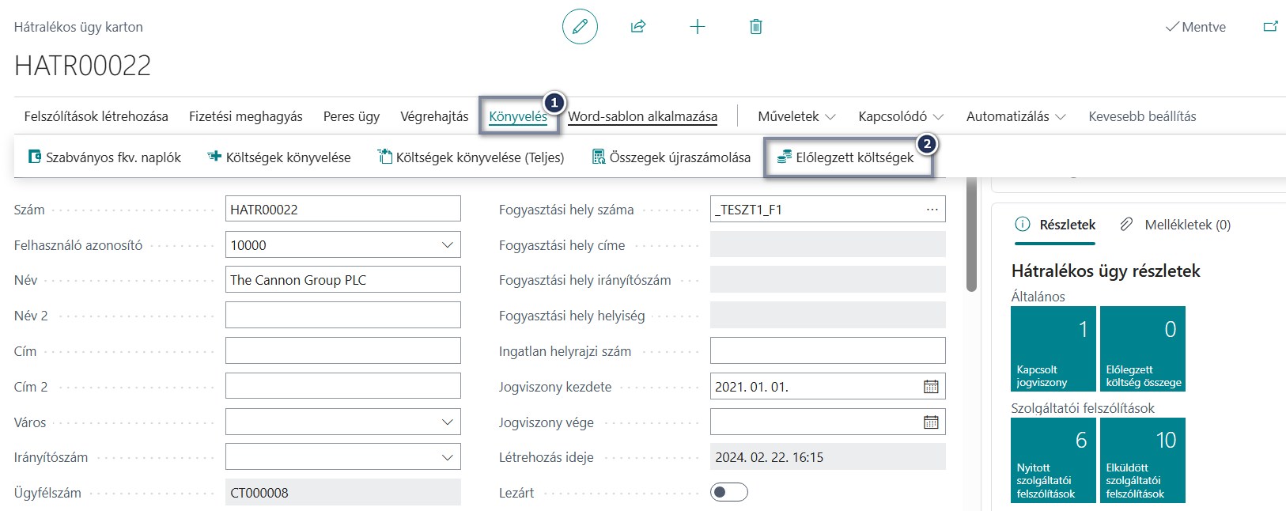Open lookup ellipsis for Fogyasztási hely száma
The width and height of the screenshot is (1286, 511).
pos(932,210)
